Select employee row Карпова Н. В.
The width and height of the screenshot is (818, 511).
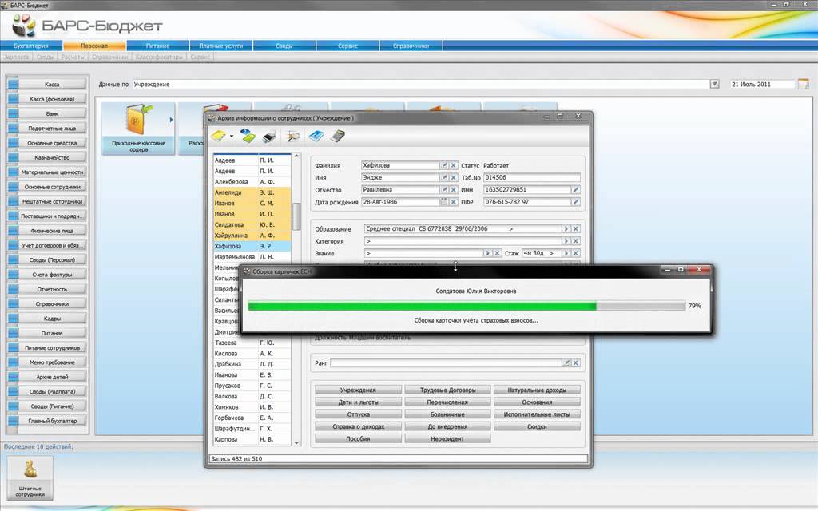point(252,439)
